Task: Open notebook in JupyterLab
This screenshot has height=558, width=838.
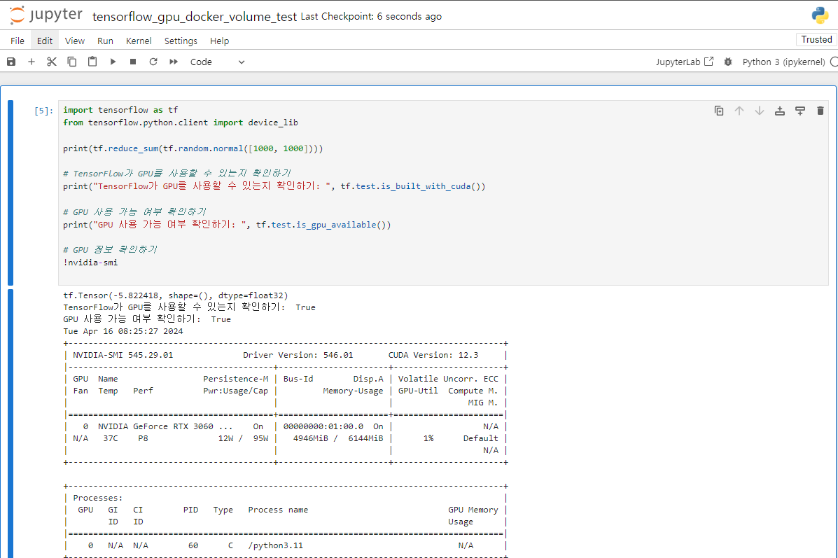Action: coord(685,62)
